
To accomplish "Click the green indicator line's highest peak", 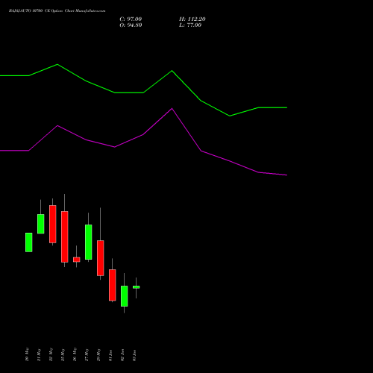I will coord(57,64).
